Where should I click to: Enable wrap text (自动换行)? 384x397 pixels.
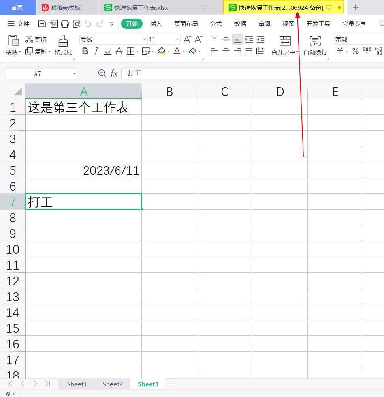(315, 45)
